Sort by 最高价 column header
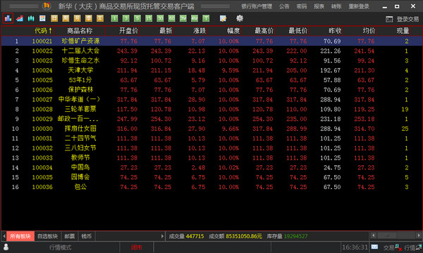Image resolution: width=423 pixels, height=253 pixels. 264,31
